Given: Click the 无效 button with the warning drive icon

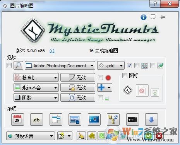Looking at the screenshot, I should 78,87.
